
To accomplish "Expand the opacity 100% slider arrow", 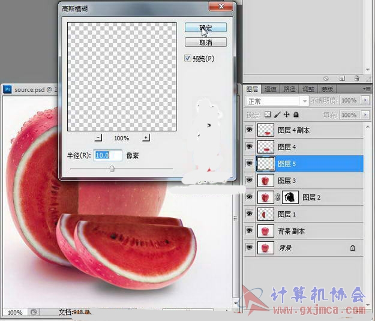I will point(366,101).
